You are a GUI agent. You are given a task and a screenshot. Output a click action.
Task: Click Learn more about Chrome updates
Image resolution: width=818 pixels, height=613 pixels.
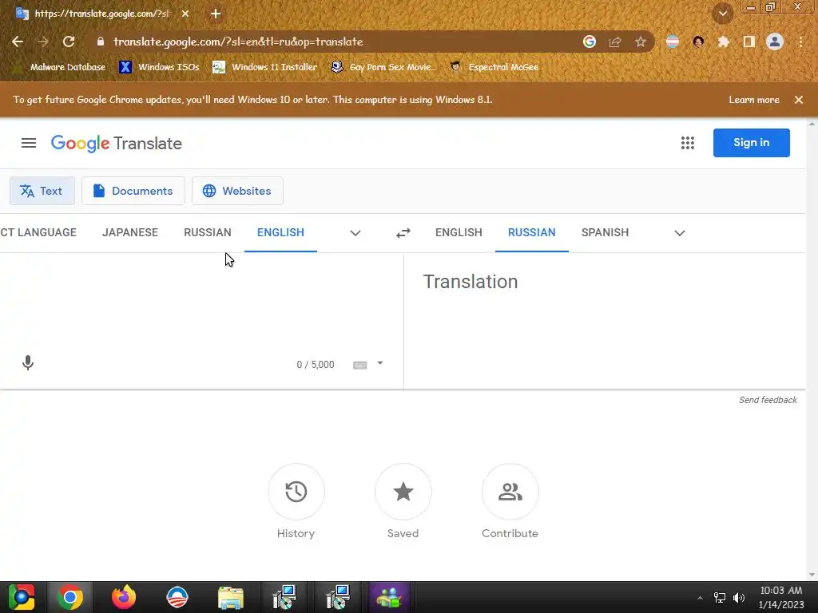point(754,100)
